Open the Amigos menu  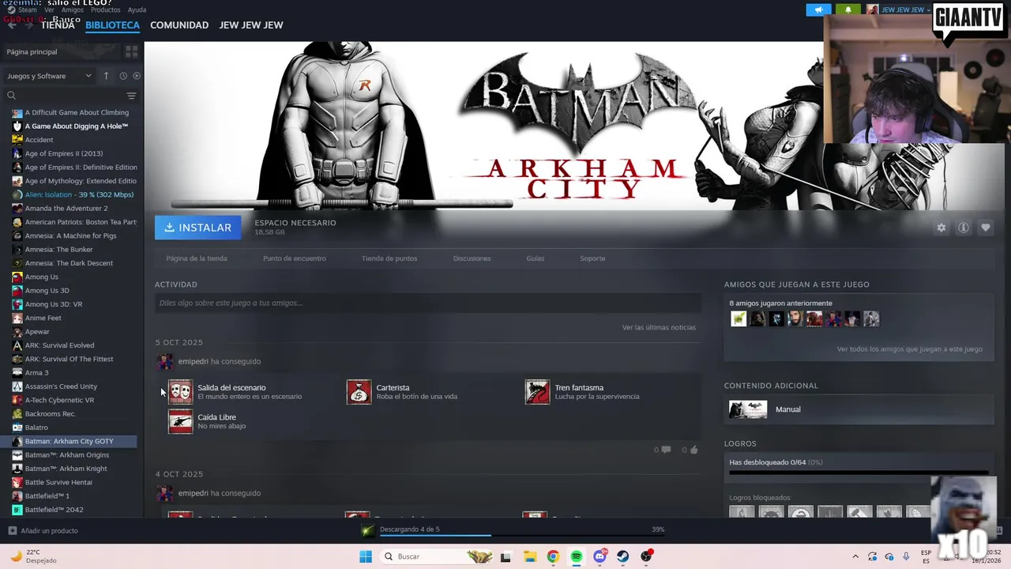pos(73,9)
